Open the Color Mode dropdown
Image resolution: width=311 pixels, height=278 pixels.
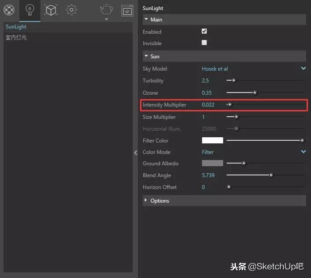[x=253, y=152]
